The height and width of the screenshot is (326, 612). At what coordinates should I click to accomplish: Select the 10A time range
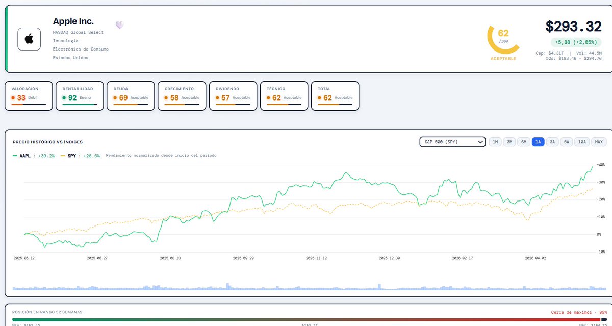(x=582, y=142)
